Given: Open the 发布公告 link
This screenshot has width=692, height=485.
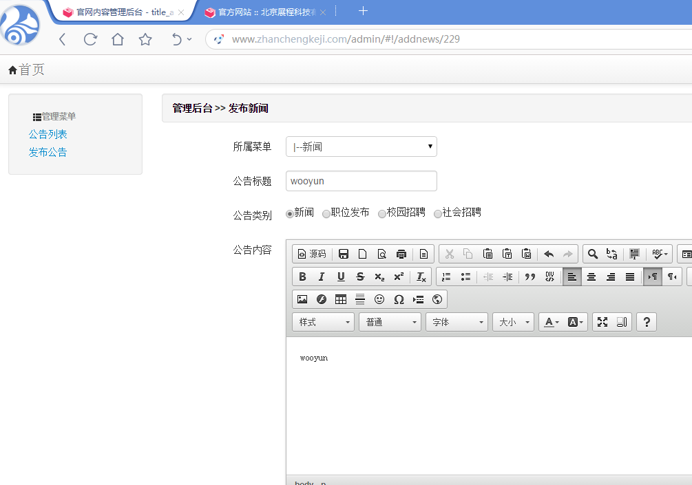Looking at the screenshot, I should coord(48,153).
